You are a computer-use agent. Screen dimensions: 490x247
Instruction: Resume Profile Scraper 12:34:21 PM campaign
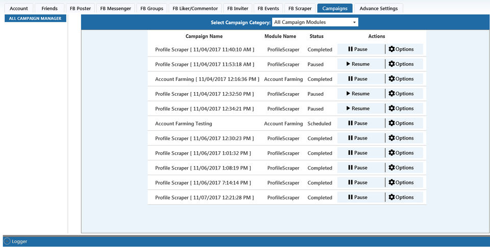pyautogui.click(x=361, y=108)
